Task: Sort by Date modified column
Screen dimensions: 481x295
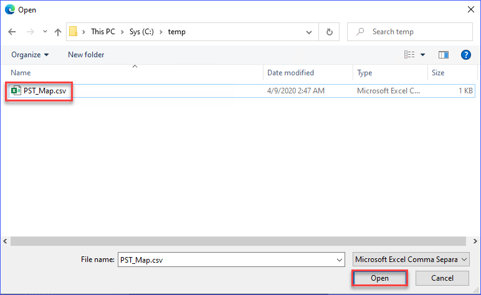Action: (x=290, y=73)
